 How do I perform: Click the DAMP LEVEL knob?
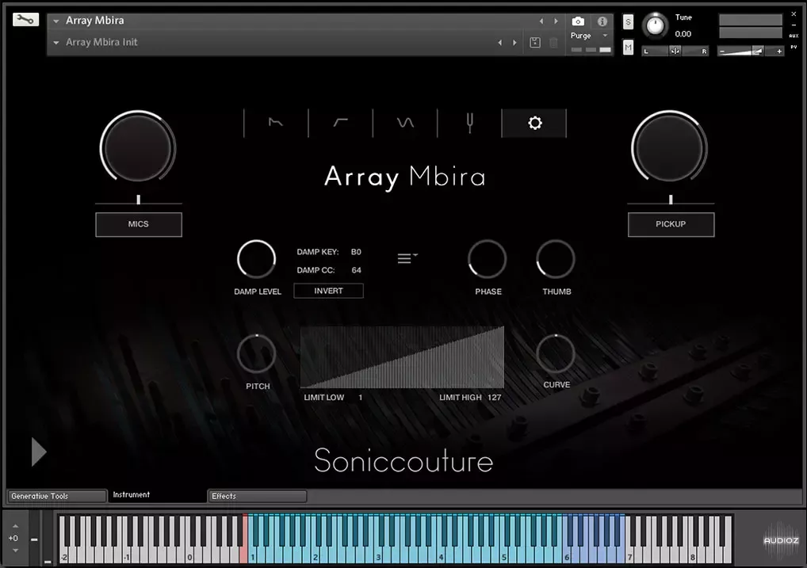tap(256, 259)
